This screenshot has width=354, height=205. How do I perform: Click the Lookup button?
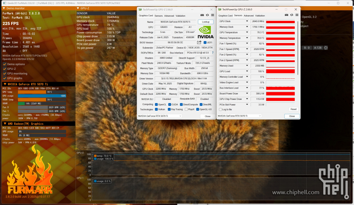tap(206, 22)
